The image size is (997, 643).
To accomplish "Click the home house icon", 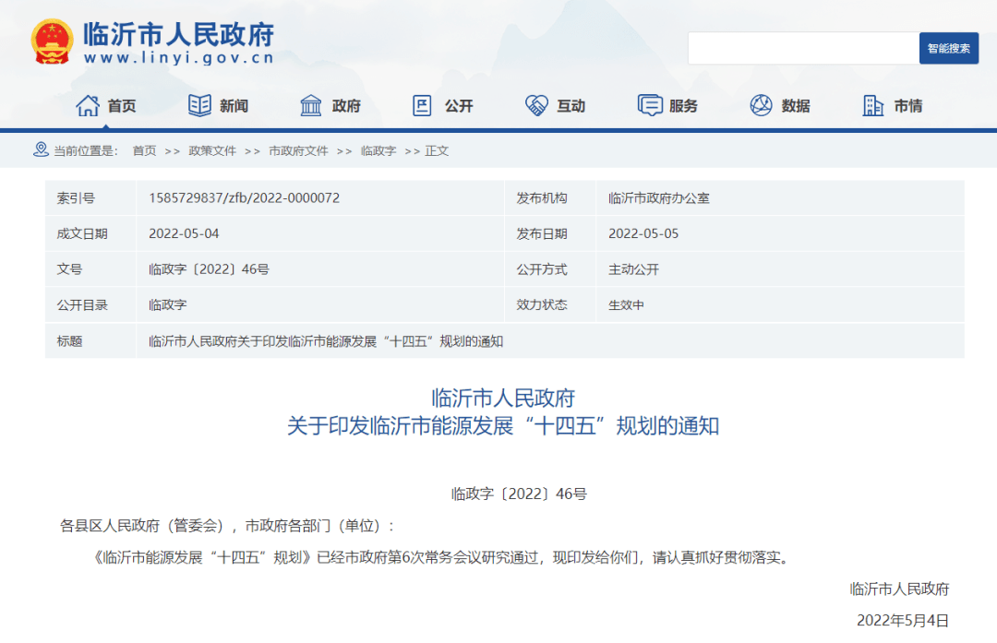I will pyautogui.click(x=88, y=106).
